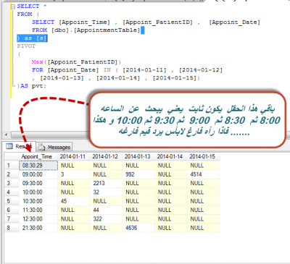The height and width of the screenshot is (264, 290).
Task: Click the highlighted ') as [s]' text
Action: [32, 38]
